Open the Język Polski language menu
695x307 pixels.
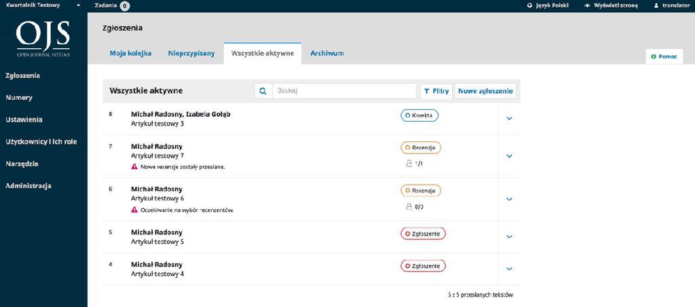[x=548, y=5]
